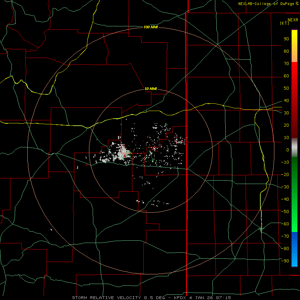
Task: Click the 0 knot scale label
Action: (x=288, y=150)
